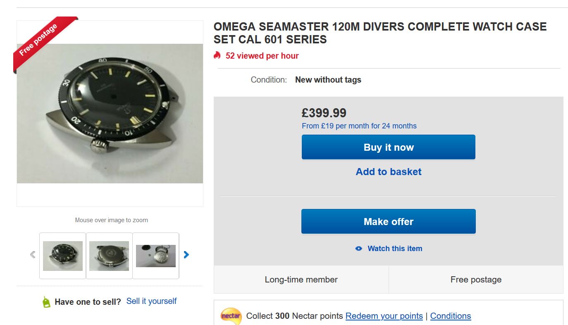Show previous thumbnails with left arrow
Image resolution: width=568 pixels, height=325 pixels.
point(33,255)
